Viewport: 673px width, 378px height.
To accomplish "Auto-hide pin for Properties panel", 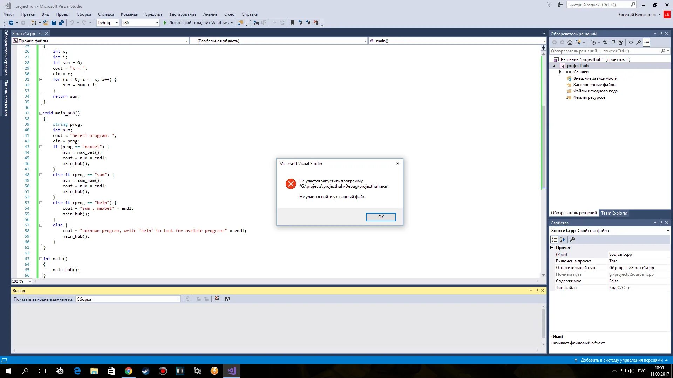I will [661, 223].
